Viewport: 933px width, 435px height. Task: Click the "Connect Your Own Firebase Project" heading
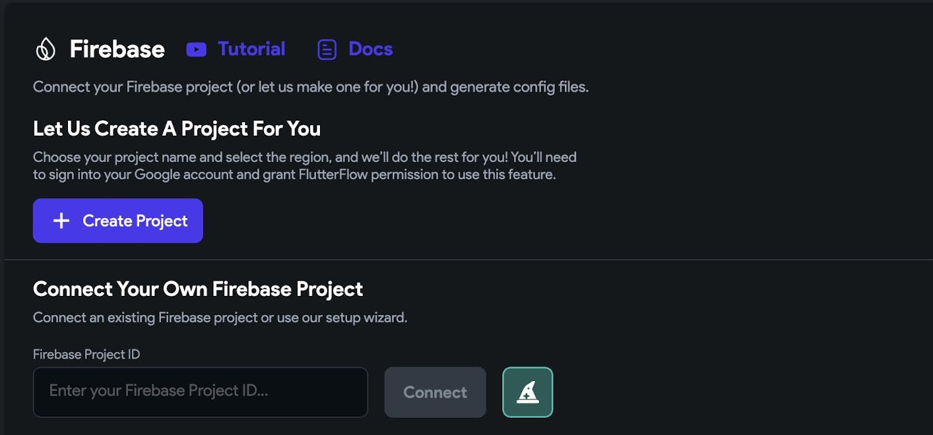(x=198, y=289)
